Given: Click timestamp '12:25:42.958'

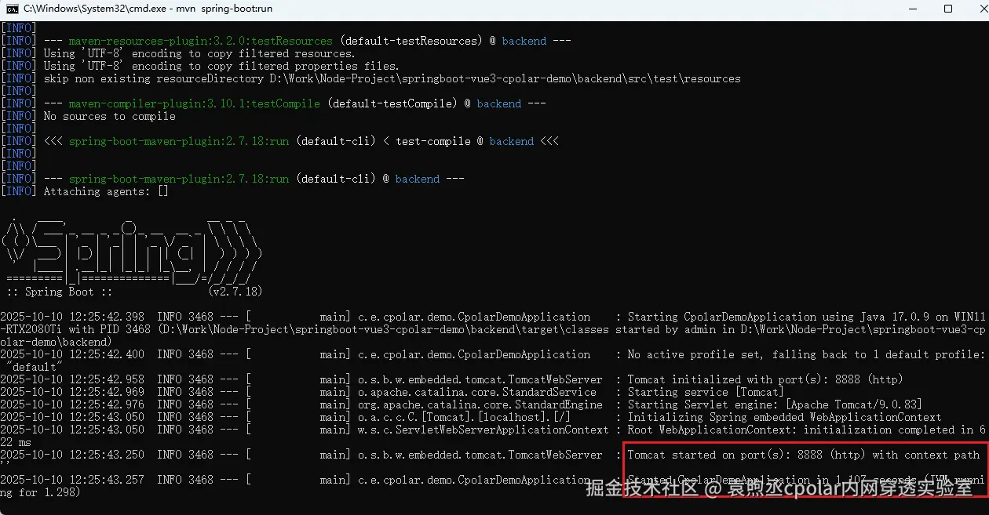Looking at the screenshot, I should (106, 379).
